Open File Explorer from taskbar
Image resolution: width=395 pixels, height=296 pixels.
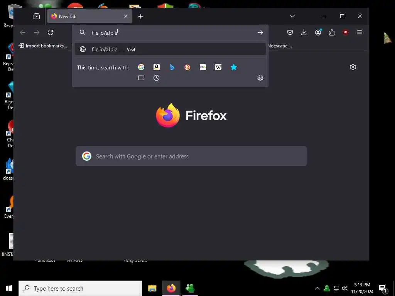tap(152, 288)
